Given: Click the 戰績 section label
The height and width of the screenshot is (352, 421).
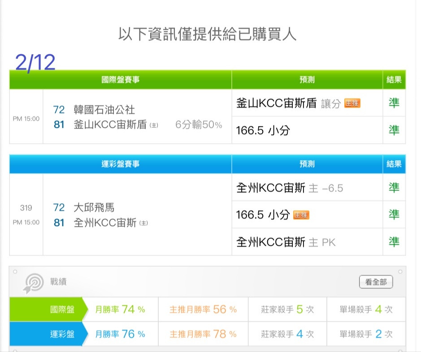Looking at the screenshot, I should [58, 282].
